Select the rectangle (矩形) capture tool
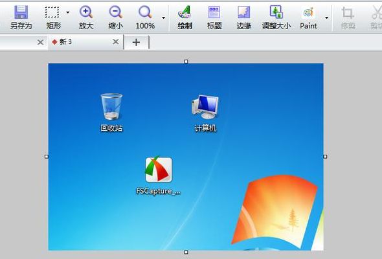The image size is (382, 259). tap(52, 12)
